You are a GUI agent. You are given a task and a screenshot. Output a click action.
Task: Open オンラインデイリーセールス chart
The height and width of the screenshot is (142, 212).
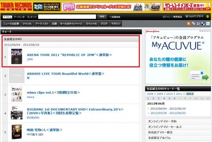coord(165,127)
